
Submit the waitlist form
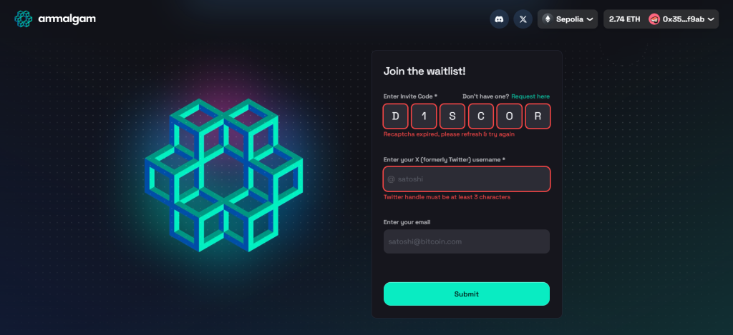coord(467,294)
